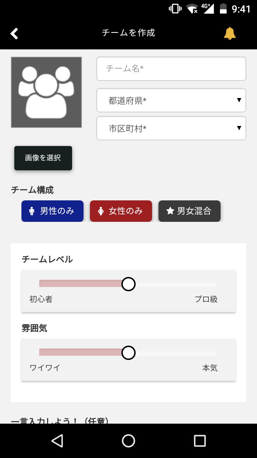Tap the プロ級 end of level slider
Viewport: 257px width, 458px height.
coord(214,284)
